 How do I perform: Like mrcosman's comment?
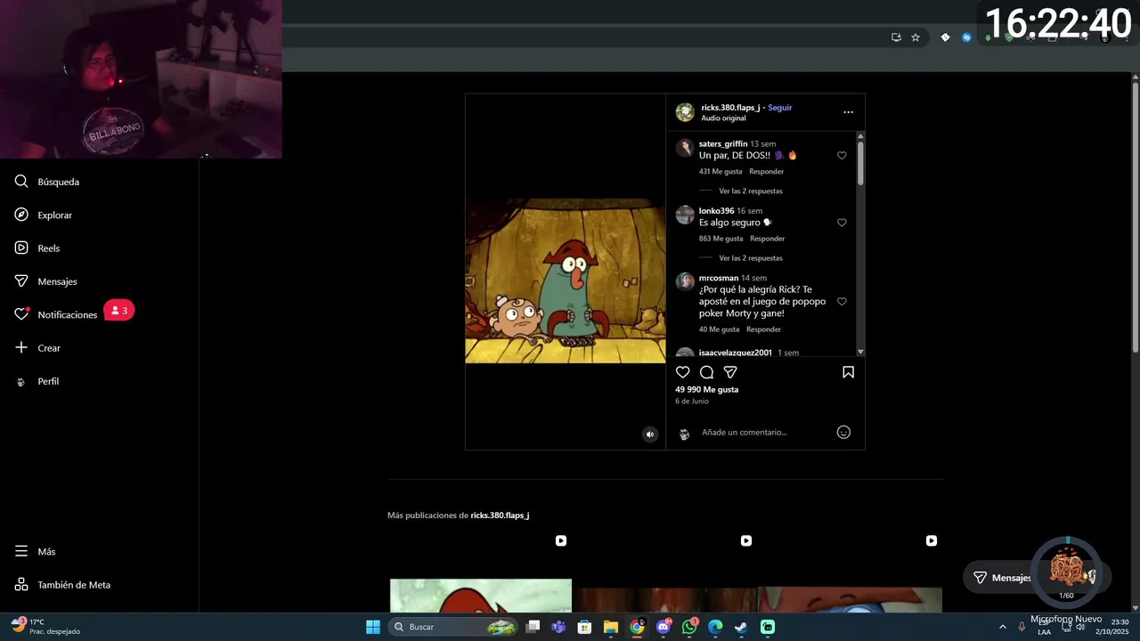pos(842,301)
